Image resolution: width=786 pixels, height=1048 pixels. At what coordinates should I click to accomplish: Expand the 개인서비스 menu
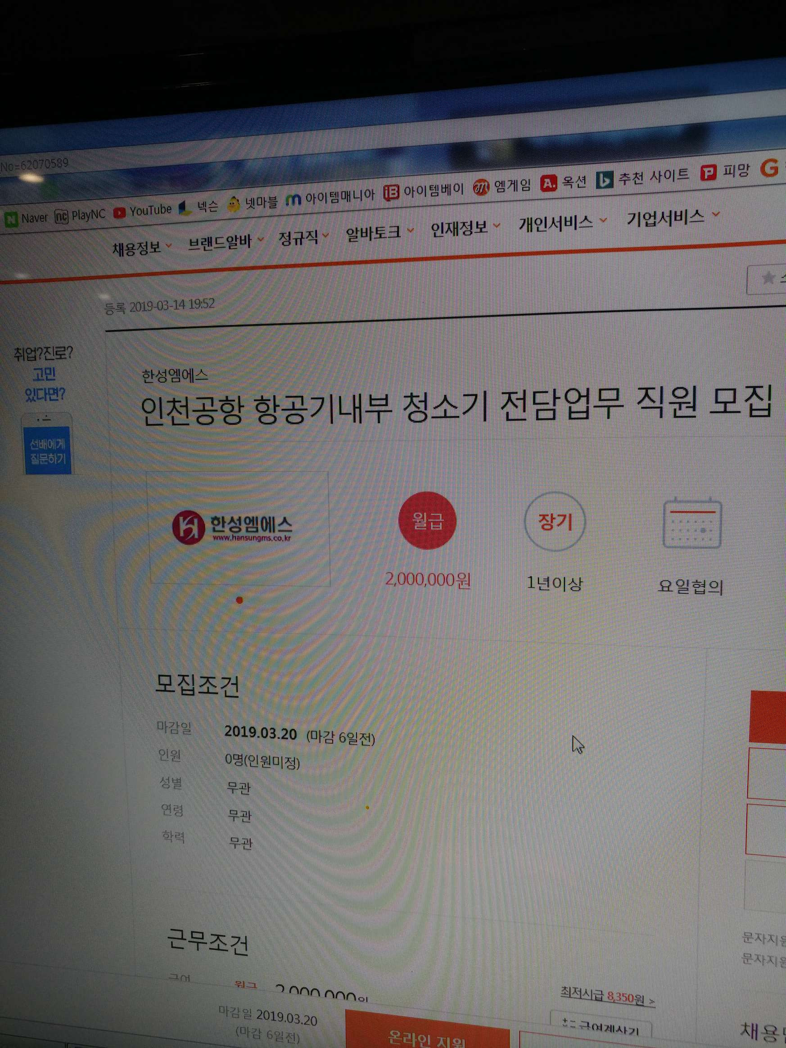[x=562, y=222]
